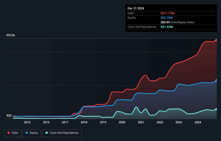Select the 2022 x-axis label

[x=160, y=122]
